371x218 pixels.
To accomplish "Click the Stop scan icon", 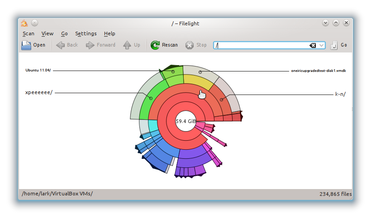I will pyautogui.click(x=190, y=45).
